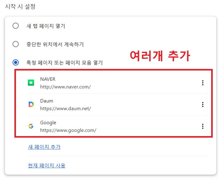
Task: Click the NAVER page title text
Action: point(48,79)
